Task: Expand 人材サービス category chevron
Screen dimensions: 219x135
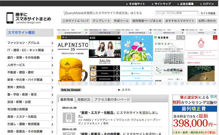Action: click(52, 65)
